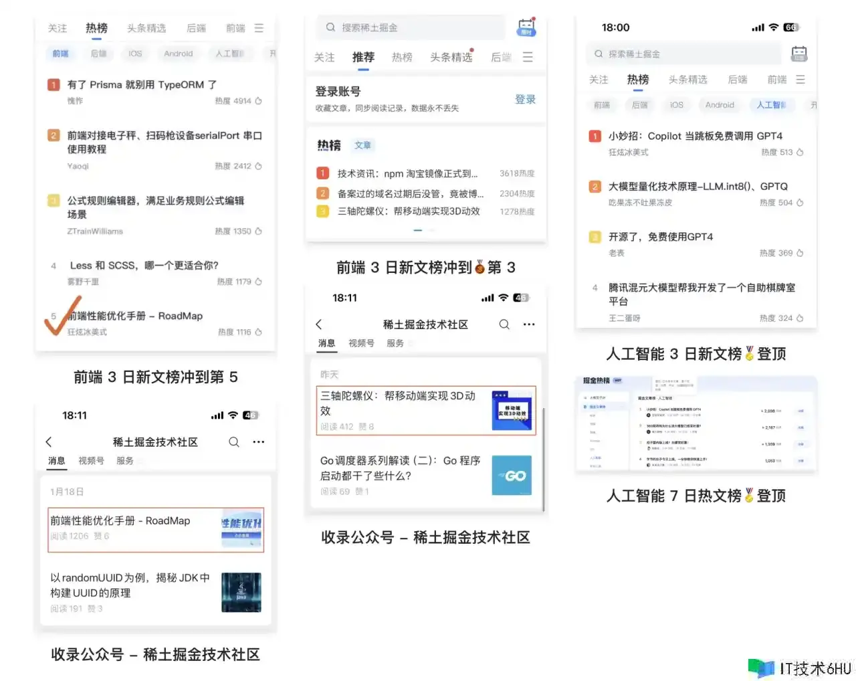
Task: Click search icon in 18:11 稀土掘金技术社区 header with 昨天 list
Action: point(504,324)
